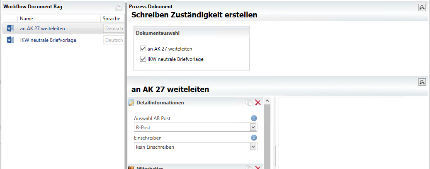Click magnifier icon above an AK 27 weiteleiten section
The width and height of the screenshot is (430, 169).
coord(422,82)
